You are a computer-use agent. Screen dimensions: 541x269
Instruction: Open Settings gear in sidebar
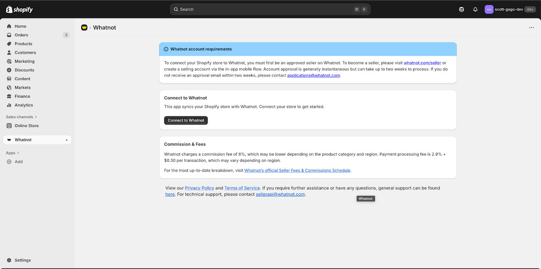(9, 260)
